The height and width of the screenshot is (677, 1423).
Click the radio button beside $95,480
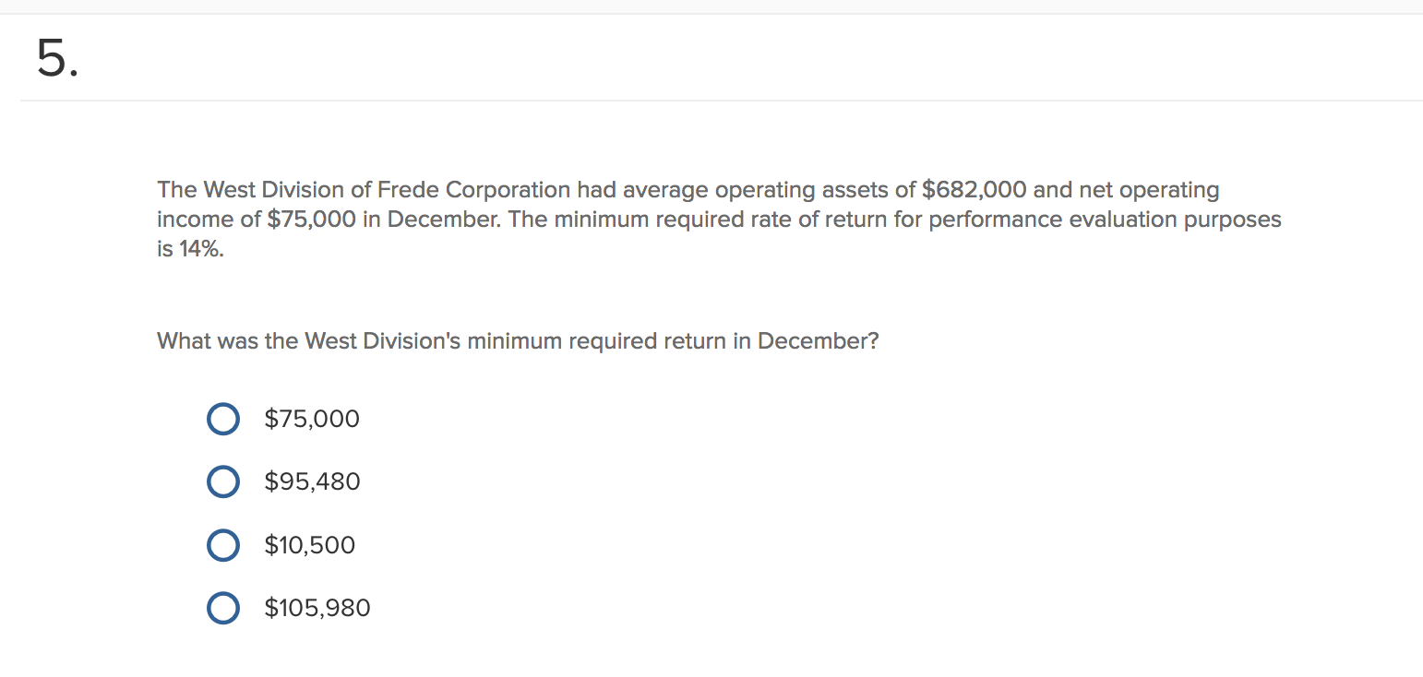click(222, 481)
